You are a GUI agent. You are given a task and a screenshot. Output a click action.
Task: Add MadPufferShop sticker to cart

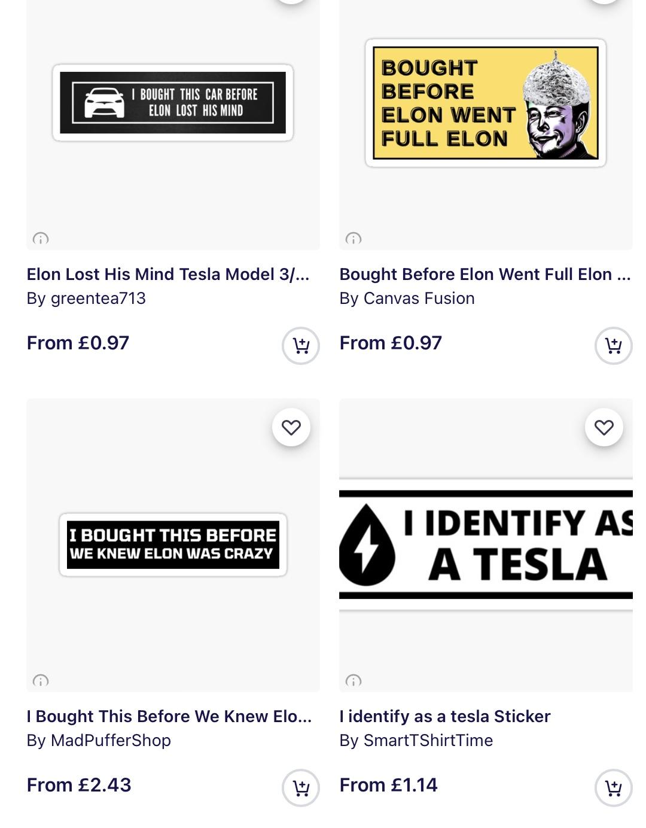pos(301,788)
